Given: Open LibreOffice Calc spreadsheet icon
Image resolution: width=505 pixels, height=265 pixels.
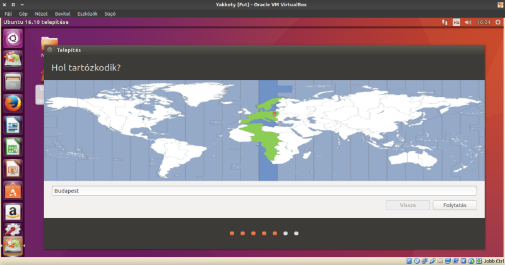Looking at the screenshot, I should coord(13,147).
